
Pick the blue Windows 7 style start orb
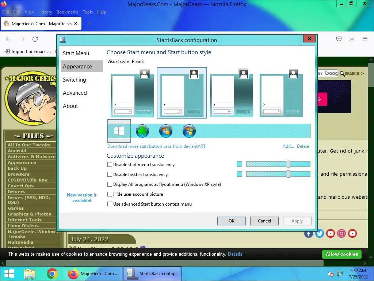pos(166,131)
